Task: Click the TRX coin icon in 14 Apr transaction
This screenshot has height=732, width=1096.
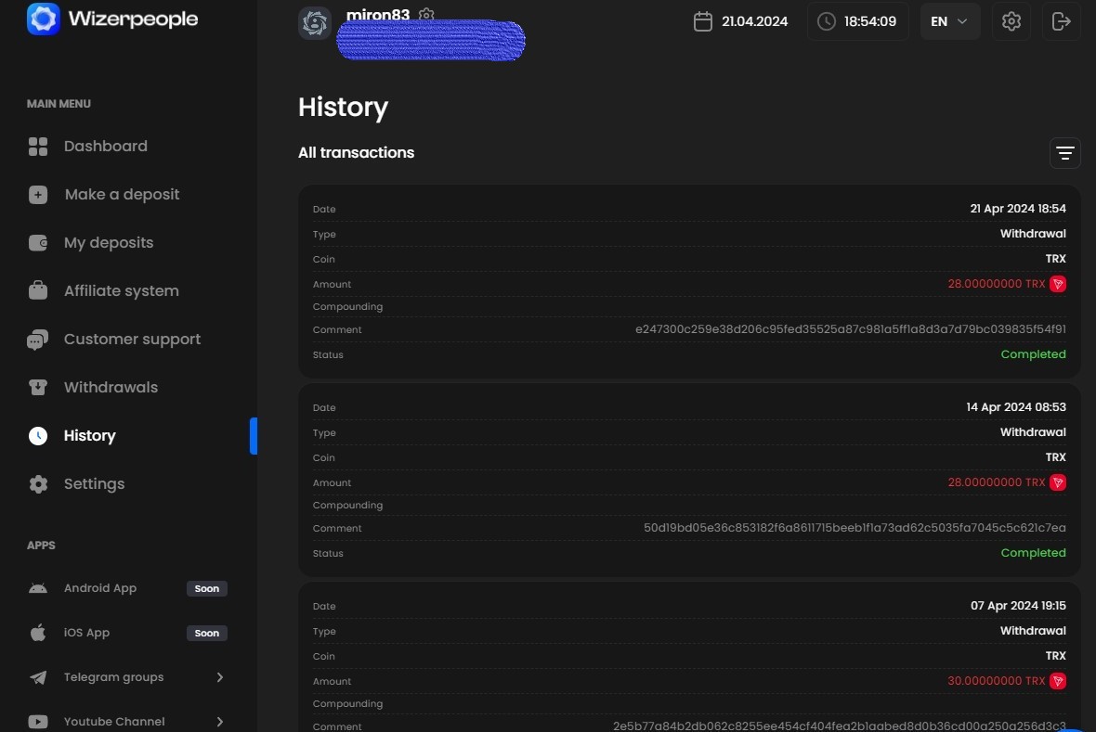Action: 1058,482
